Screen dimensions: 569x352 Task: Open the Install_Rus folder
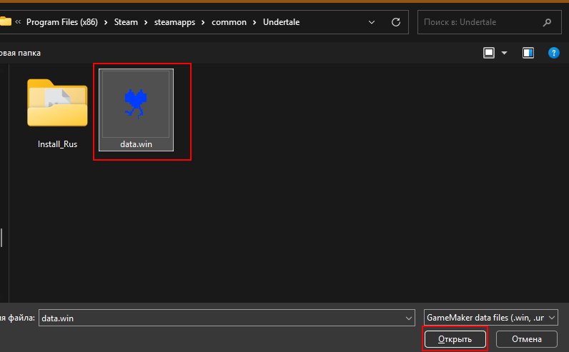(x=57, y=103)
